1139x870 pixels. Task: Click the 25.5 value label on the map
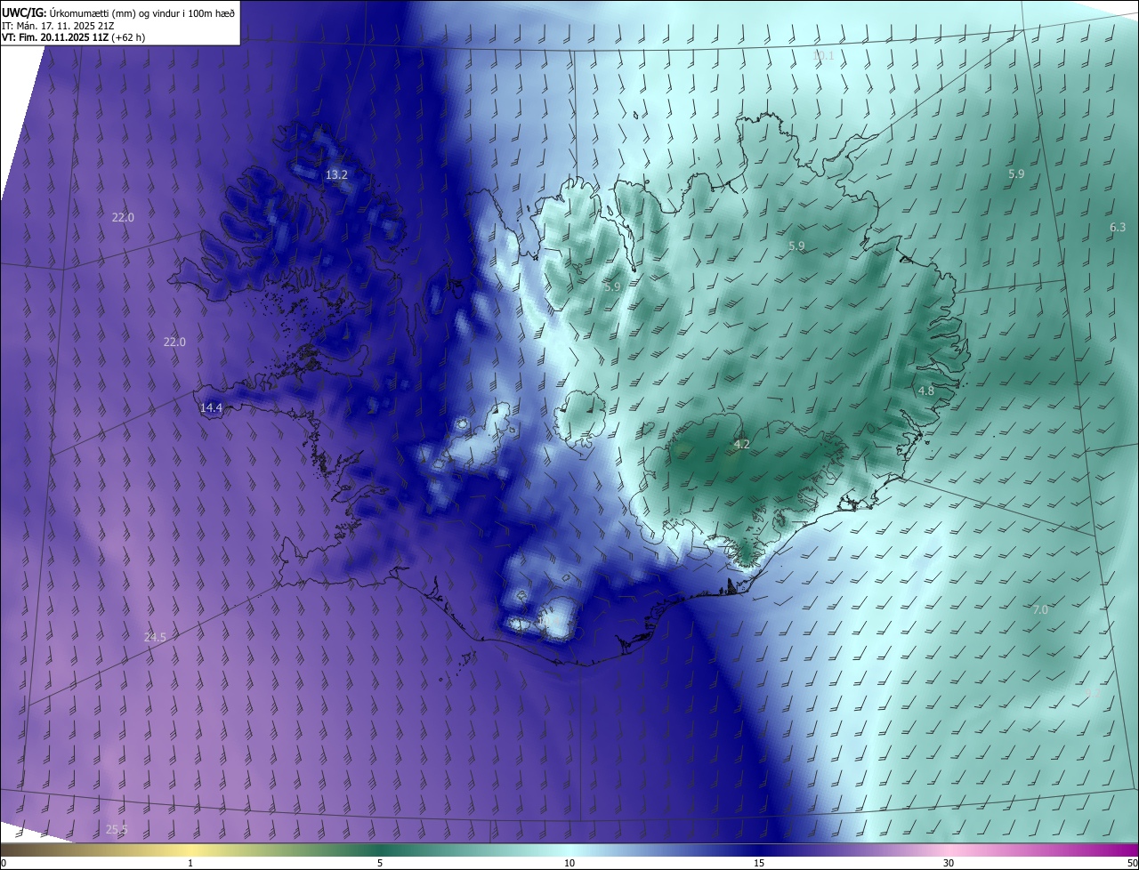[x=117, y=830]
